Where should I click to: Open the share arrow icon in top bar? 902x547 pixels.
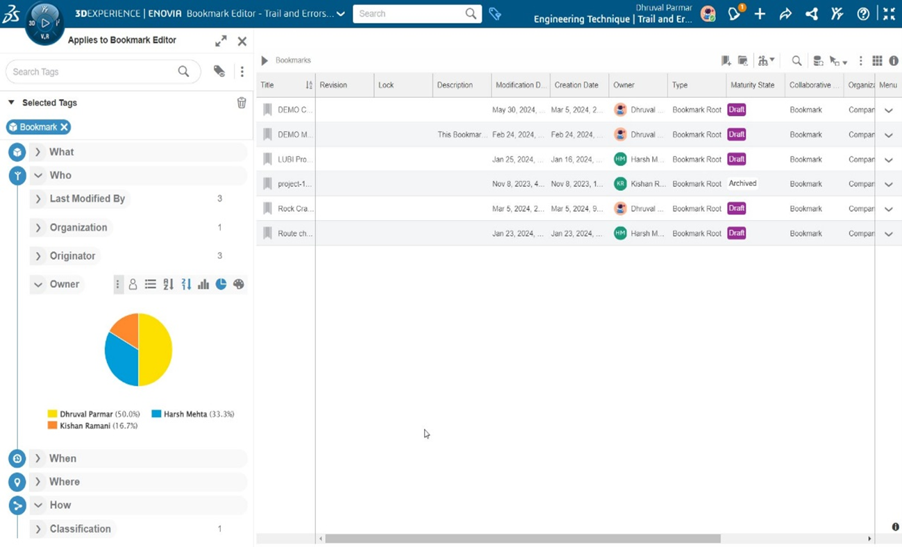(x=785, y=14)
